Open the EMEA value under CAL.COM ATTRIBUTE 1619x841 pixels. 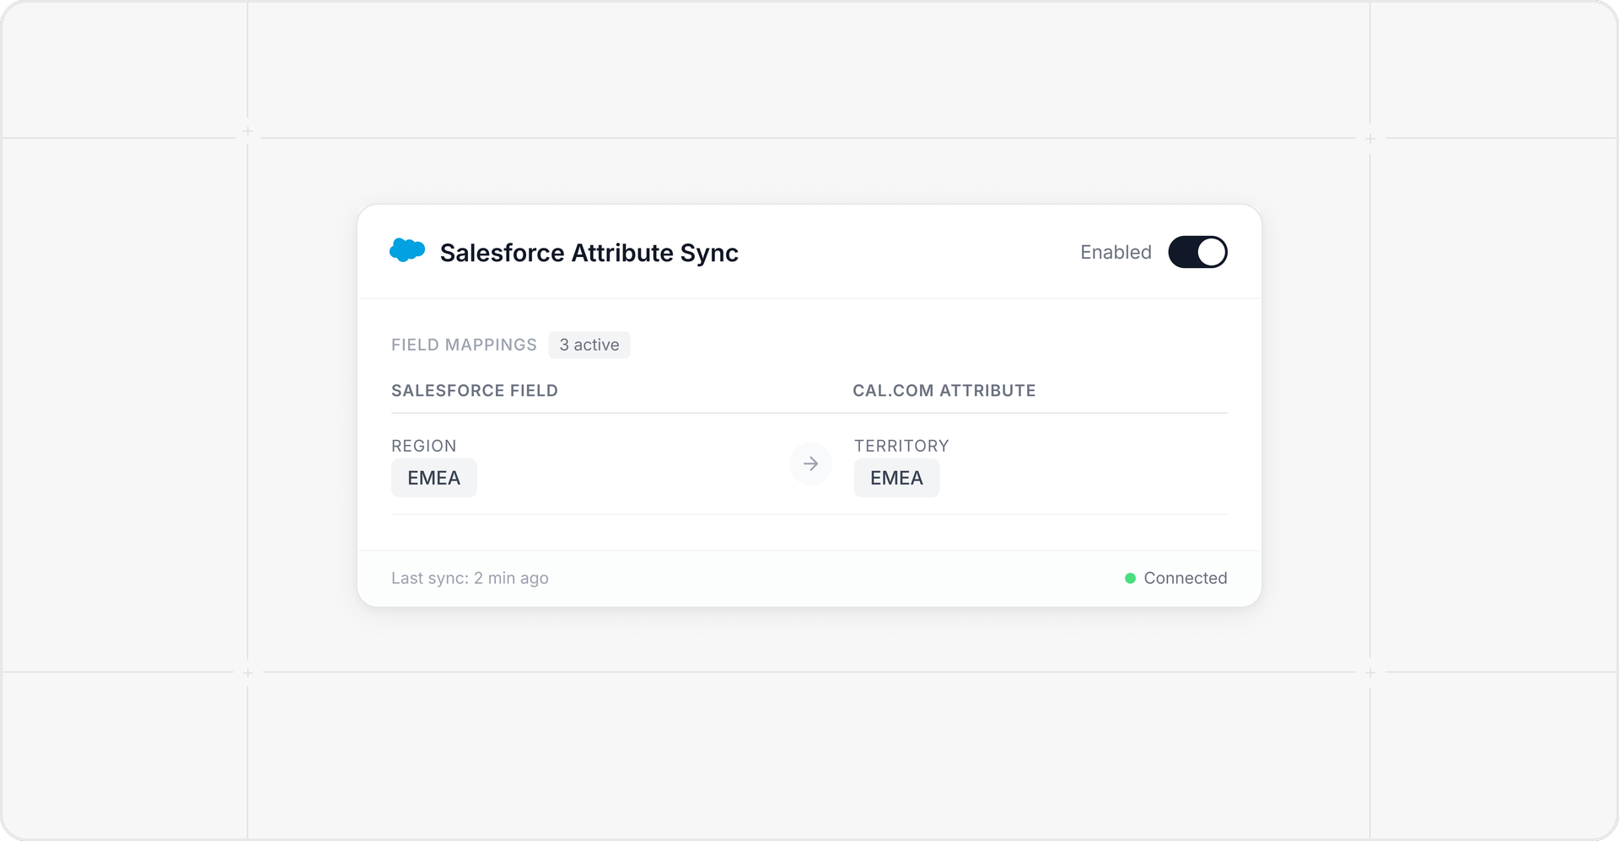click(x=896, y=477)
